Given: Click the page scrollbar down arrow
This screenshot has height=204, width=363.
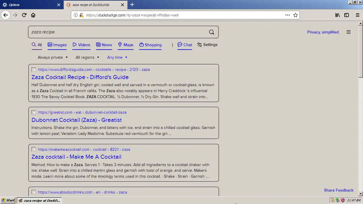Looking at the screenshot, I should pos(361,194).
